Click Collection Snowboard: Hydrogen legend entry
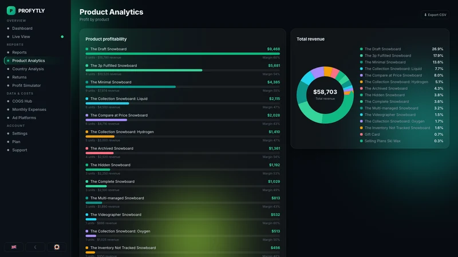Screen dimensions: 458x257 402,82
